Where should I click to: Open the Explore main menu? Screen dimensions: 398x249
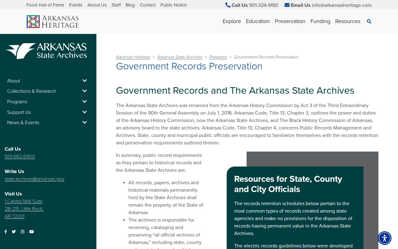pos(232,21)
